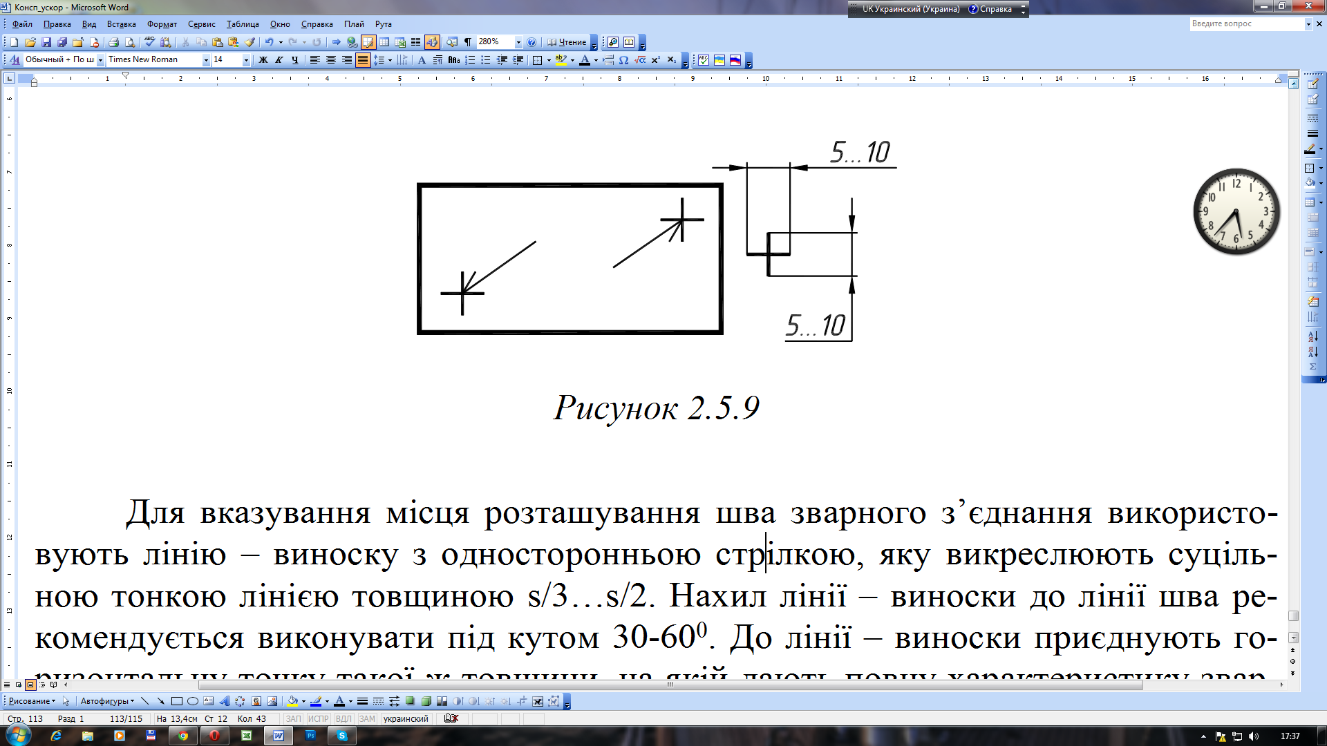
Task: Insert WordArt from the drawing toolbar
Action: coord(224,701)
